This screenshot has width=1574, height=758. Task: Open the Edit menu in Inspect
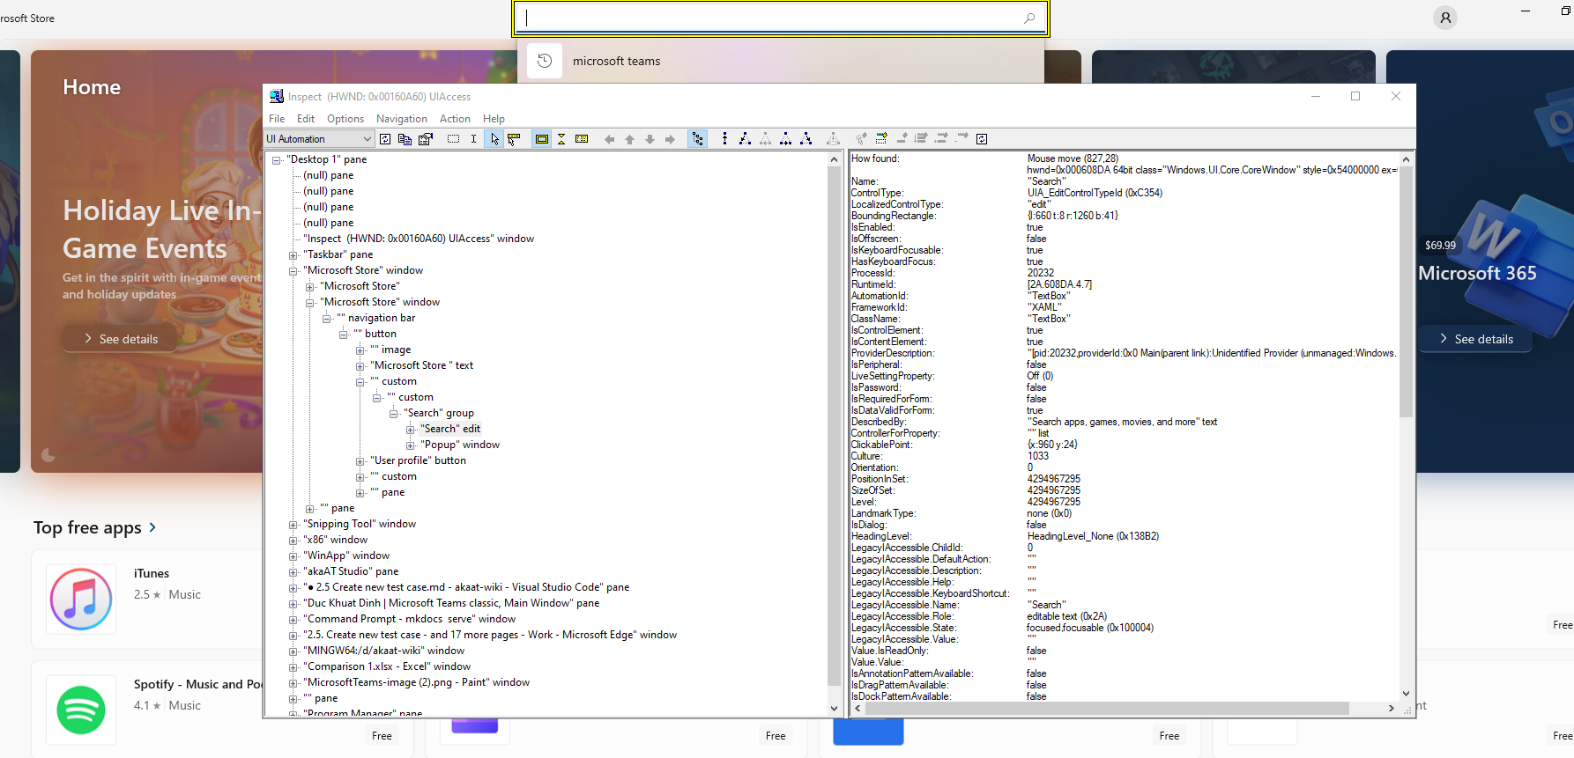click(306, 119)
